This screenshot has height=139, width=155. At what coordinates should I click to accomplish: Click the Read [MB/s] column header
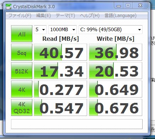pos(60,39)
